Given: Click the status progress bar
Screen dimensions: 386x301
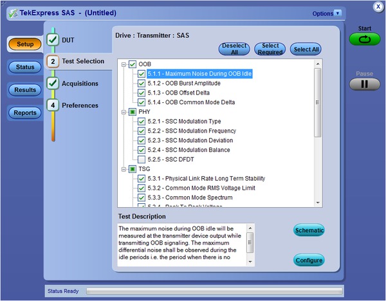Looking at the screenshot, I should pyautogui.click(x=214, y=291).
